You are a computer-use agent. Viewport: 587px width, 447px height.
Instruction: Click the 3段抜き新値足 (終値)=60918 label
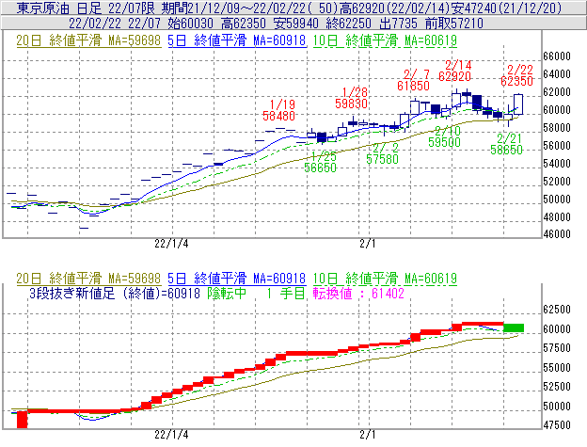(x=115, y=293)
